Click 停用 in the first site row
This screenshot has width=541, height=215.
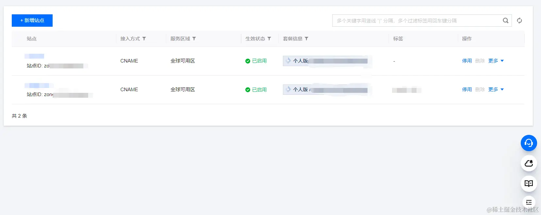pyautogui.click(x=467, y=61)
